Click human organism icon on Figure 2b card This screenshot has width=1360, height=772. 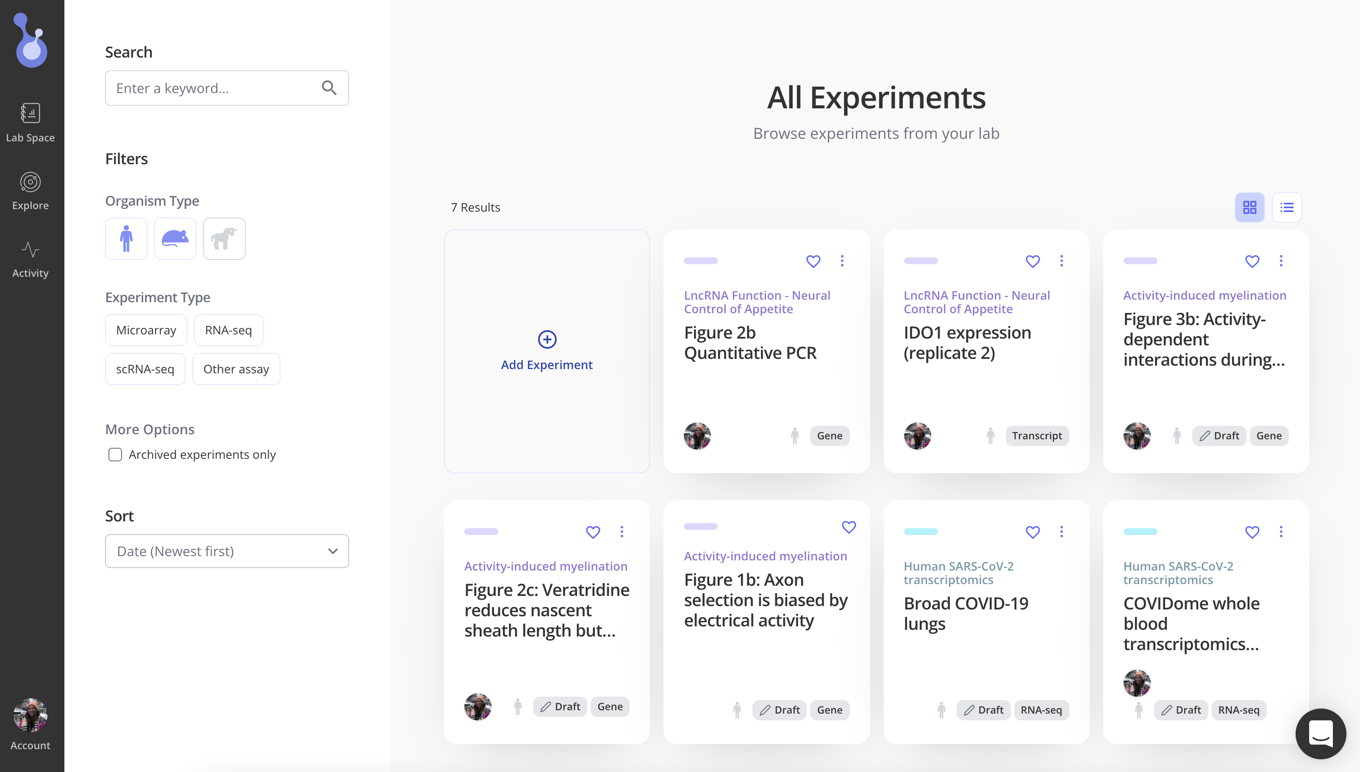click(794, 436)
